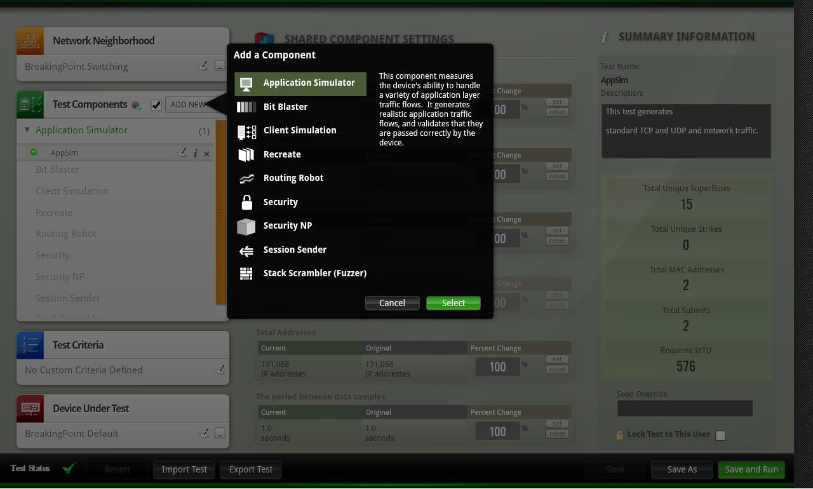Select the Security padlock icon
The image size is (813, 489).
click(246, 202)
